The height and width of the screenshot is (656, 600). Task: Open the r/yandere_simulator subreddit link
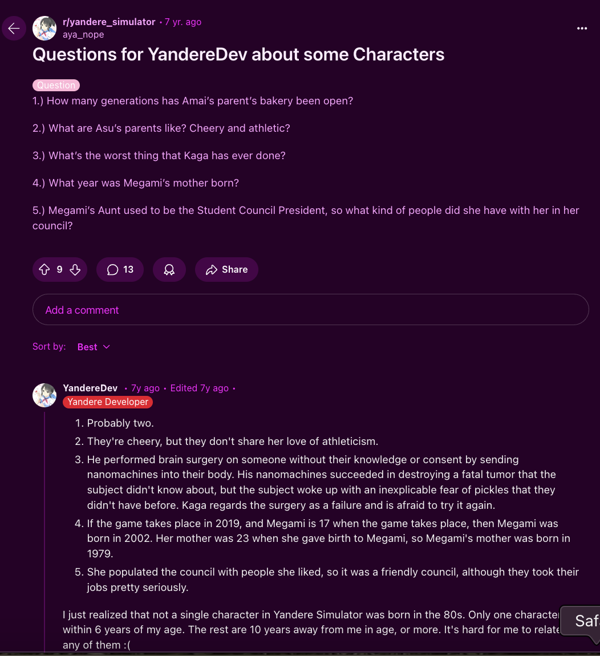(x=109, y=22)
